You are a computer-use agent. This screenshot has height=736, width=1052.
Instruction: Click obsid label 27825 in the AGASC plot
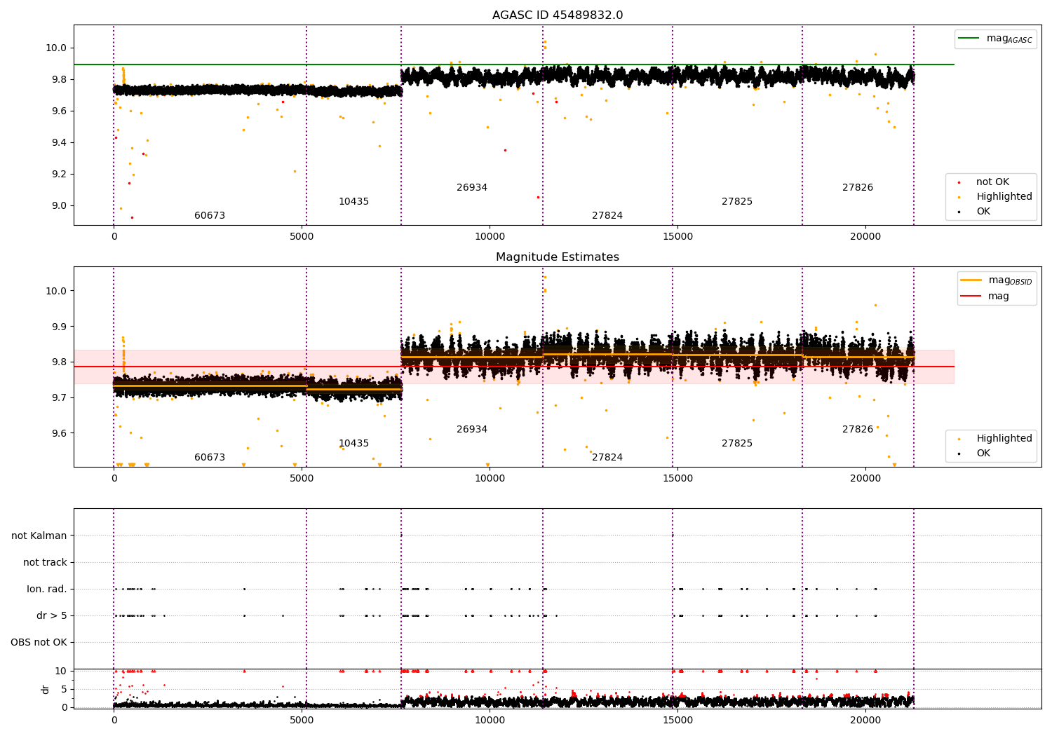pos(737,202)
